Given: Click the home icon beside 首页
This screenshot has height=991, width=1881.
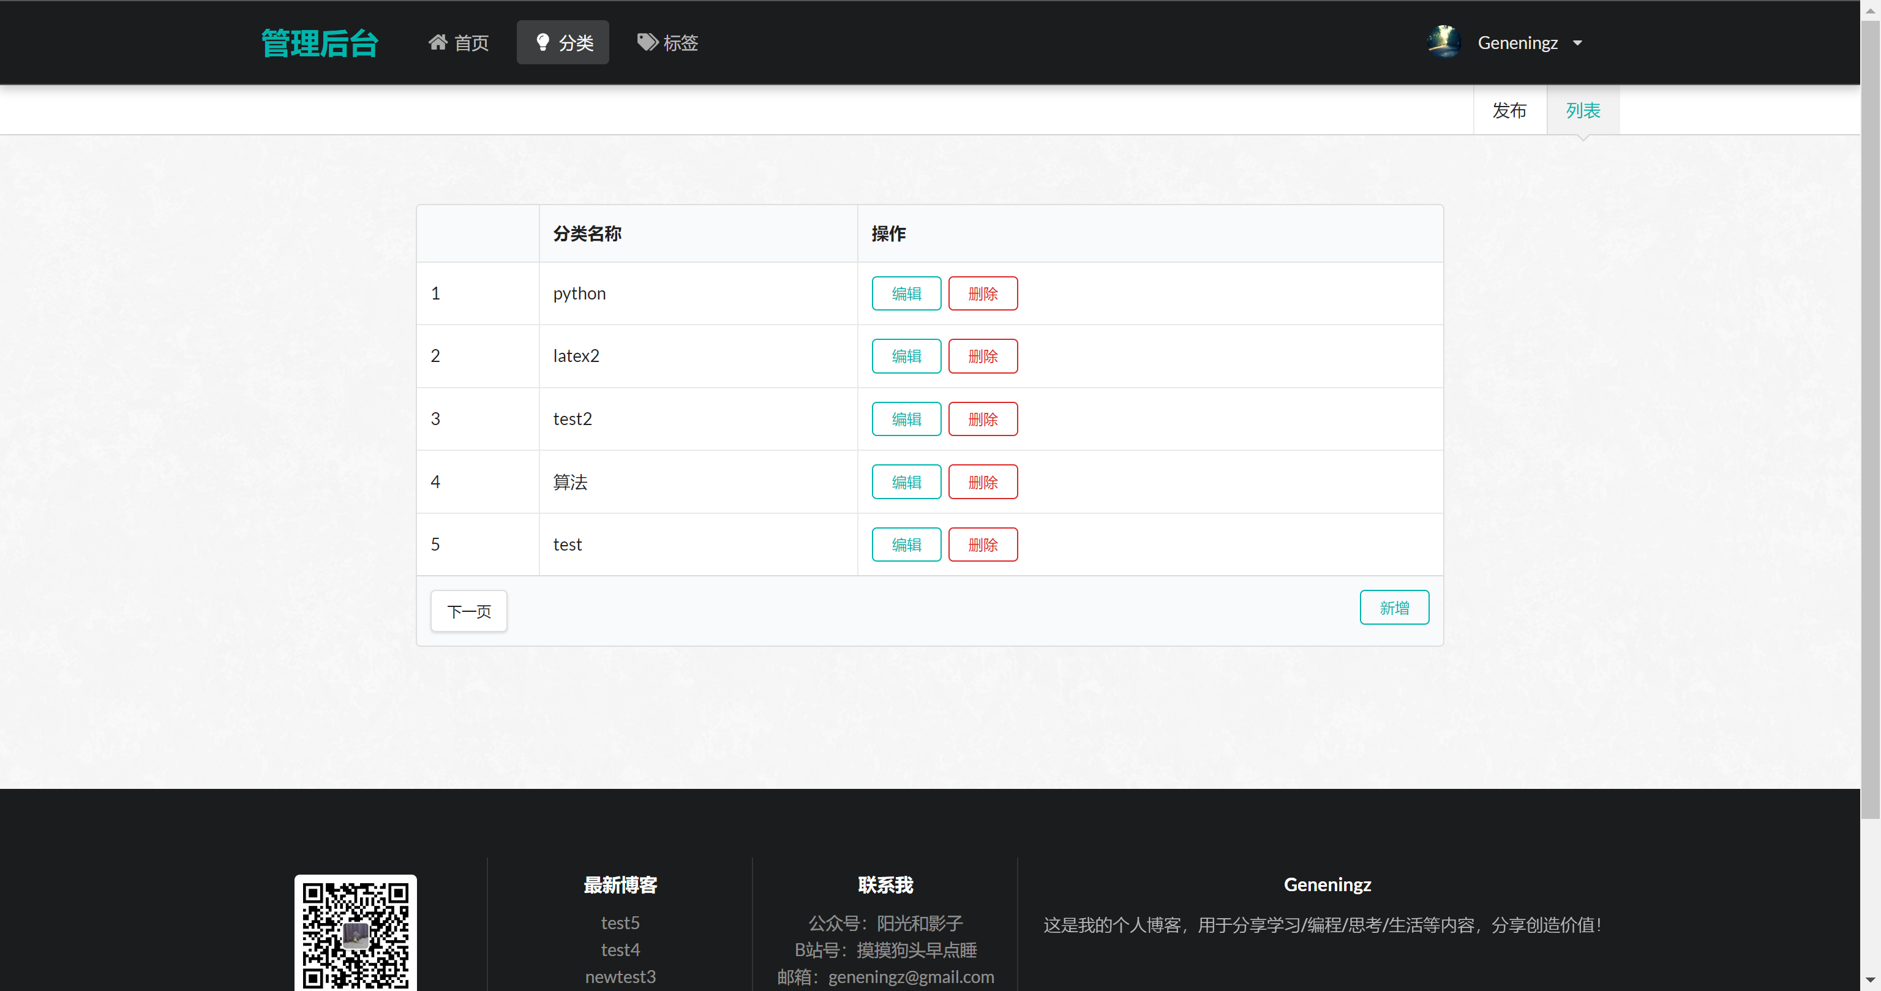Looking at the screenshot, I should 438,42.
